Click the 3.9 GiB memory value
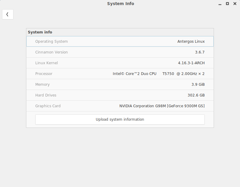The width and height of the screenshot is (240, 187). tap(198, 85)
